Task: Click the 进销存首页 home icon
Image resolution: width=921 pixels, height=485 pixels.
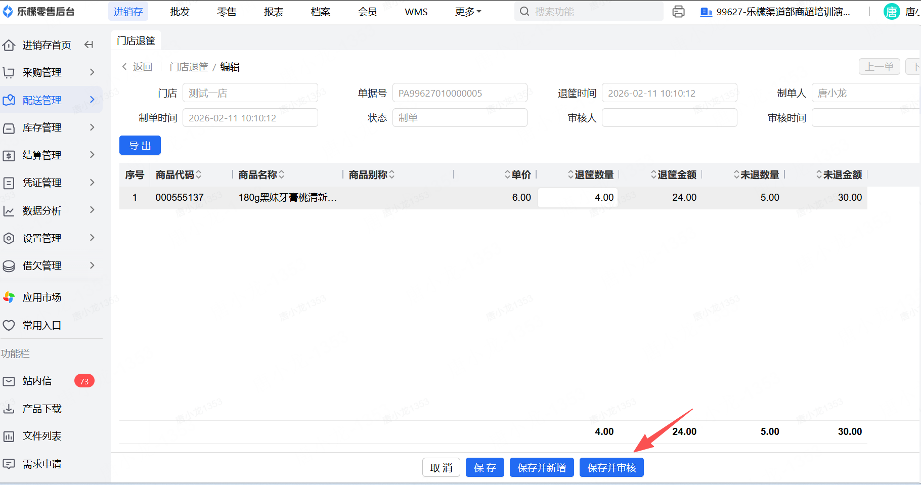Action: coord(9,45)
